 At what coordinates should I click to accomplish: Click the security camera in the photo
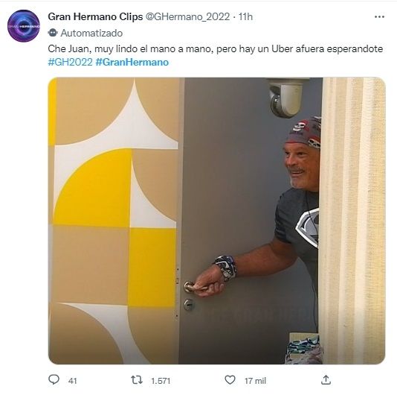(286, 98)
